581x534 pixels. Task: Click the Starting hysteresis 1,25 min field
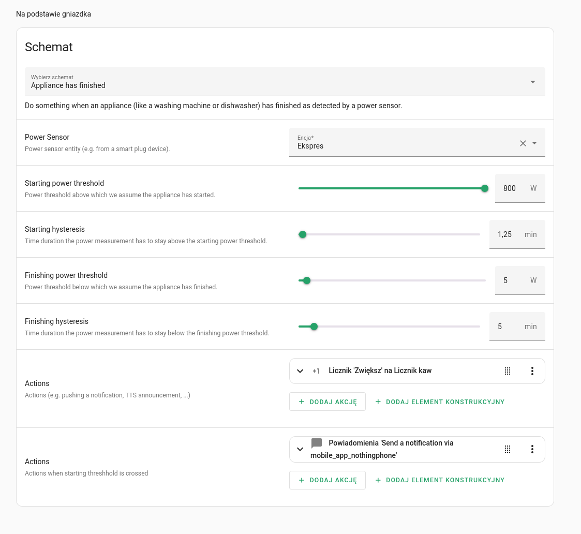[517, 234]
